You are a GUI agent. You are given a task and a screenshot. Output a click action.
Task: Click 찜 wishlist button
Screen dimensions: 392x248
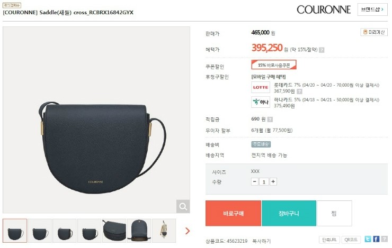tap(334, 213)
